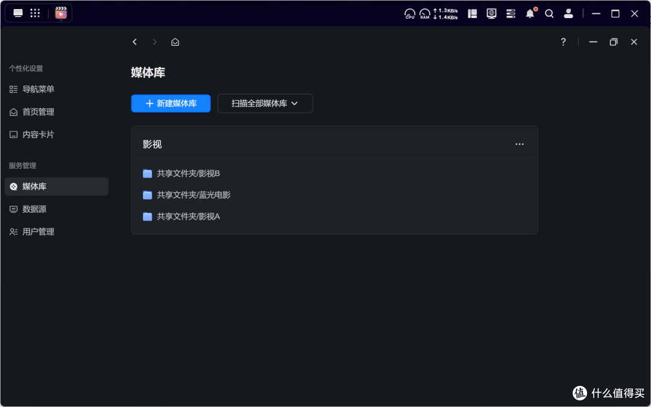Open the notifications bell
The height and width of the screenshot is (407, 651).
point(530,14)
